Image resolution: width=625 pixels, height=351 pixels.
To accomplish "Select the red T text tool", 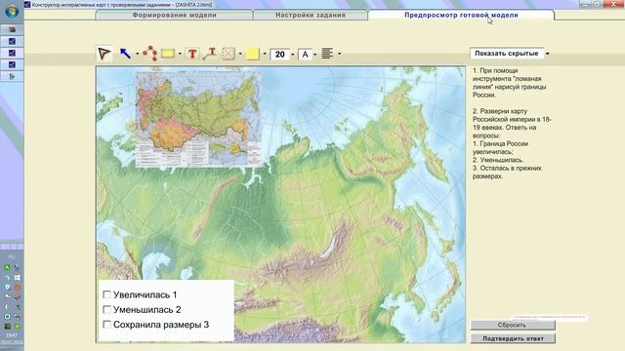I will [x=192, y=54].
